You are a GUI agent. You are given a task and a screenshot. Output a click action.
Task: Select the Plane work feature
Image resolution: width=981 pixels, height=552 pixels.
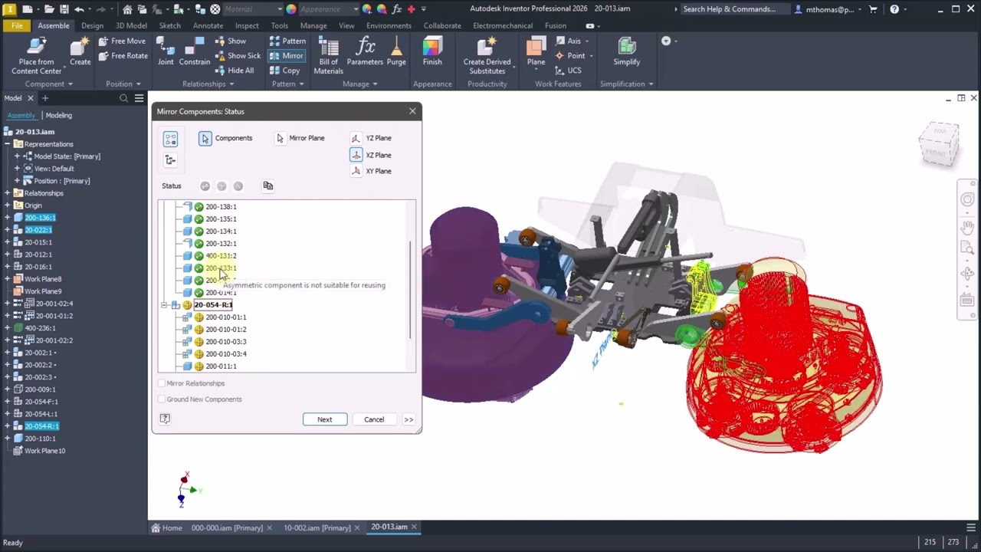[536, 51]
